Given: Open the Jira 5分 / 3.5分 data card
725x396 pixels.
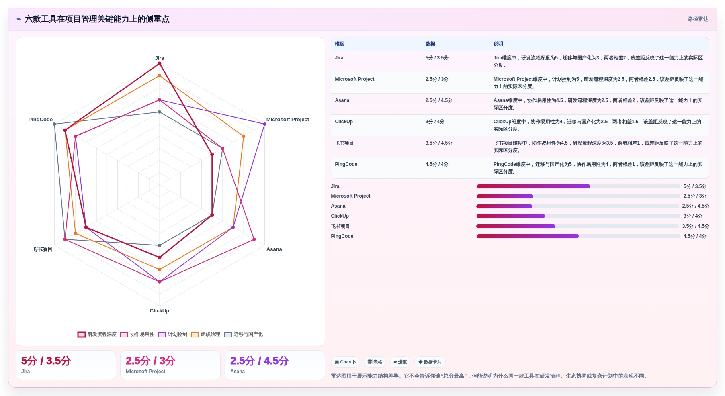Looking at the screenshot, I should (66, 365).
